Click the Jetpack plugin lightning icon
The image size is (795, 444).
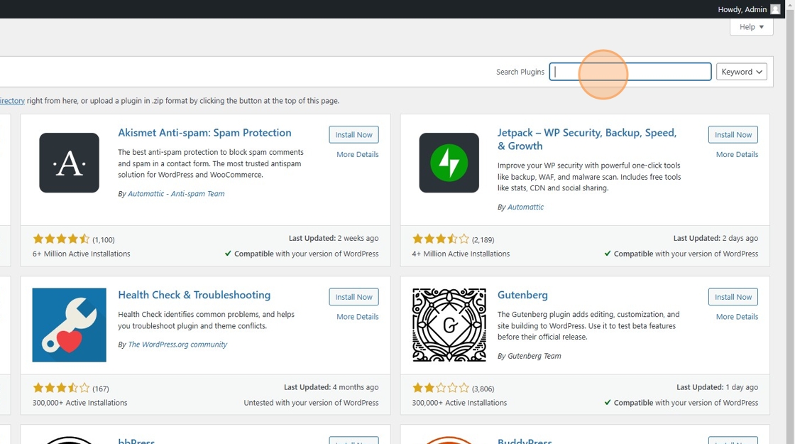pyautogui.click(x=449, y=163)
